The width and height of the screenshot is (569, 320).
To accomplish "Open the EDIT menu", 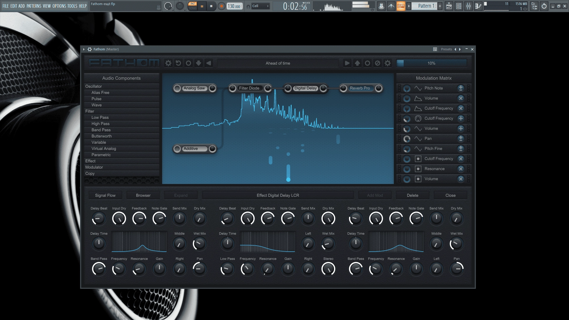I will click(14, 6).
